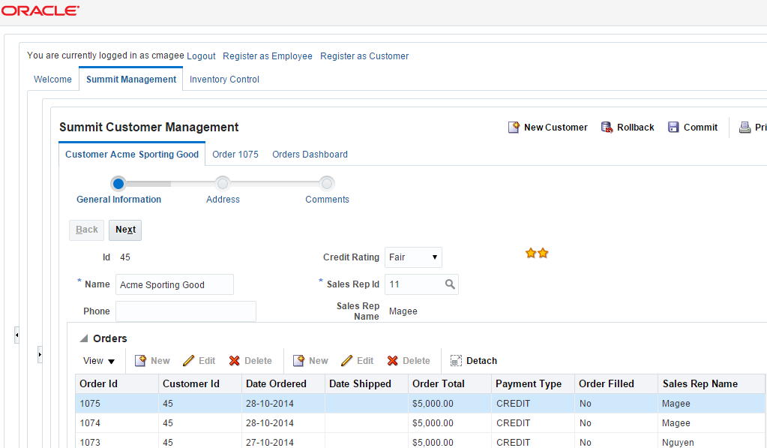Click second New icon in Orders toolbar
The width and height of the screenshot is (767, 448).
[298, 361]
